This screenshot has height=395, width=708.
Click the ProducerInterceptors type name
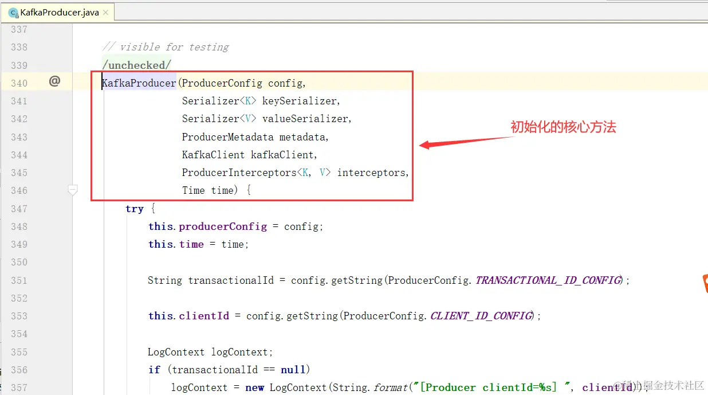pyautogui.click(x=239, y=173)
